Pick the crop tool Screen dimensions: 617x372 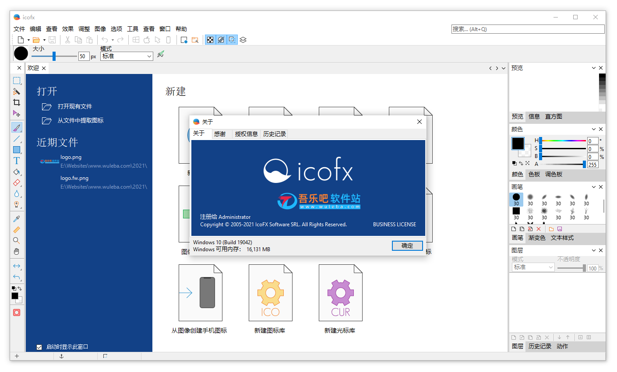coord(17,102)
